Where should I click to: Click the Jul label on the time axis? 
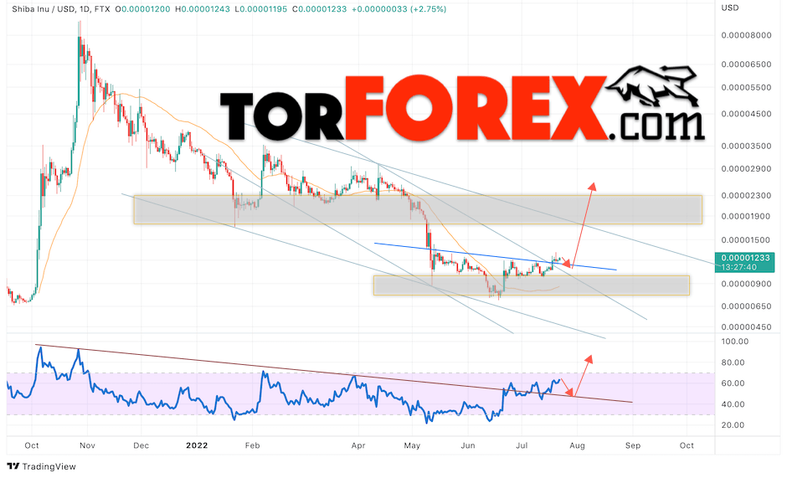click(522, 445)
